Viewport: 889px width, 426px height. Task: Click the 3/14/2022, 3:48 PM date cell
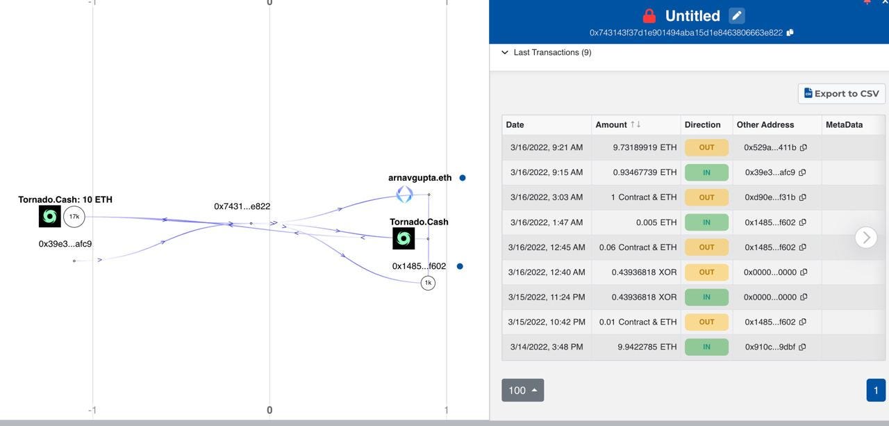point(547,347)
